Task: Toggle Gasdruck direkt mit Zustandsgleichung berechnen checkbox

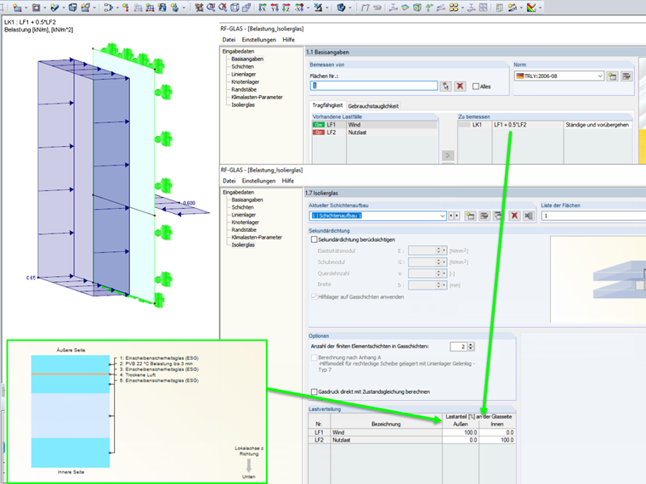Action: click(314, 391)
